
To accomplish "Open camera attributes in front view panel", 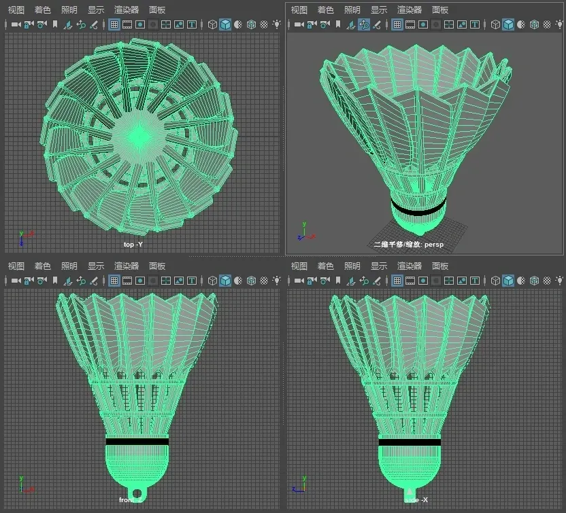I will click(41, 281).
